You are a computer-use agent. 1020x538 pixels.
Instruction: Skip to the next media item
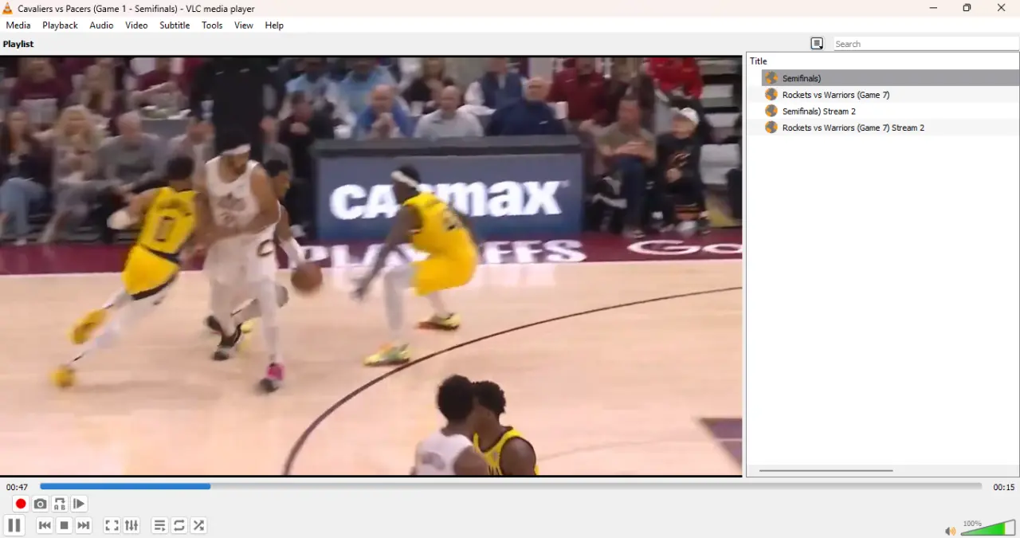(84, 525)
